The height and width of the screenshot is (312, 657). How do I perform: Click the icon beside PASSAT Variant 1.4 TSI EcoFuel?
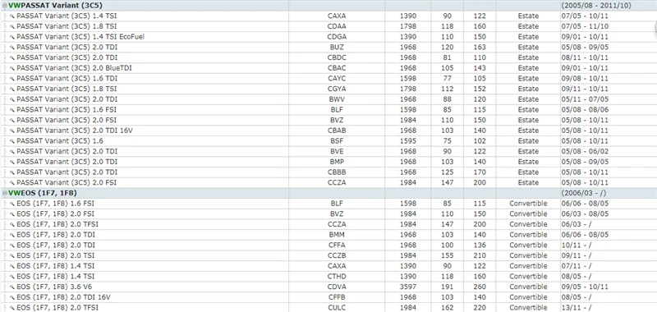coord(12,37)
